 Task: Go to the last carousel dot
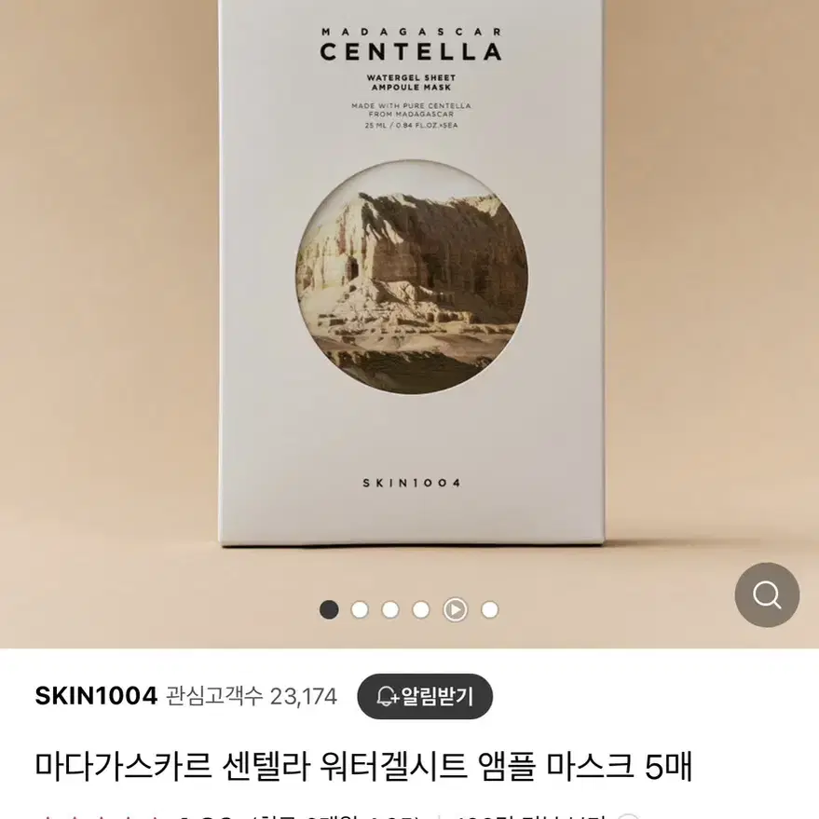coord(489,609)
